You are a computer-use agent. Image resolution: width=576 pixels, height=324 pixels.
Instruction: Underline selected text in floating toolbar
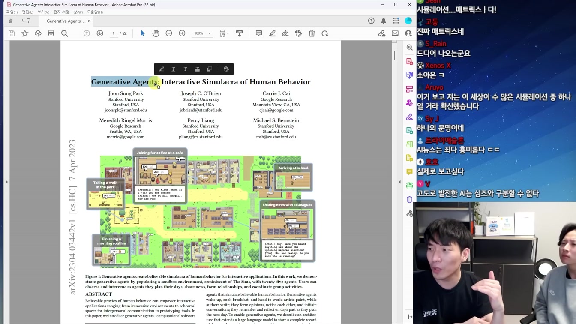[173, 69]
